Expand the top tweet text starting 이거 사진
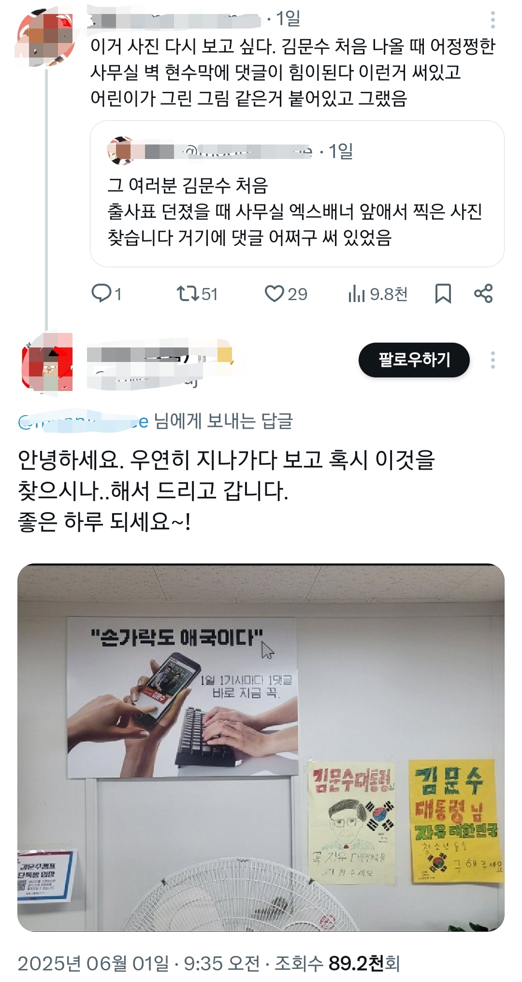522x982 pixels. (x=293, y=72)
